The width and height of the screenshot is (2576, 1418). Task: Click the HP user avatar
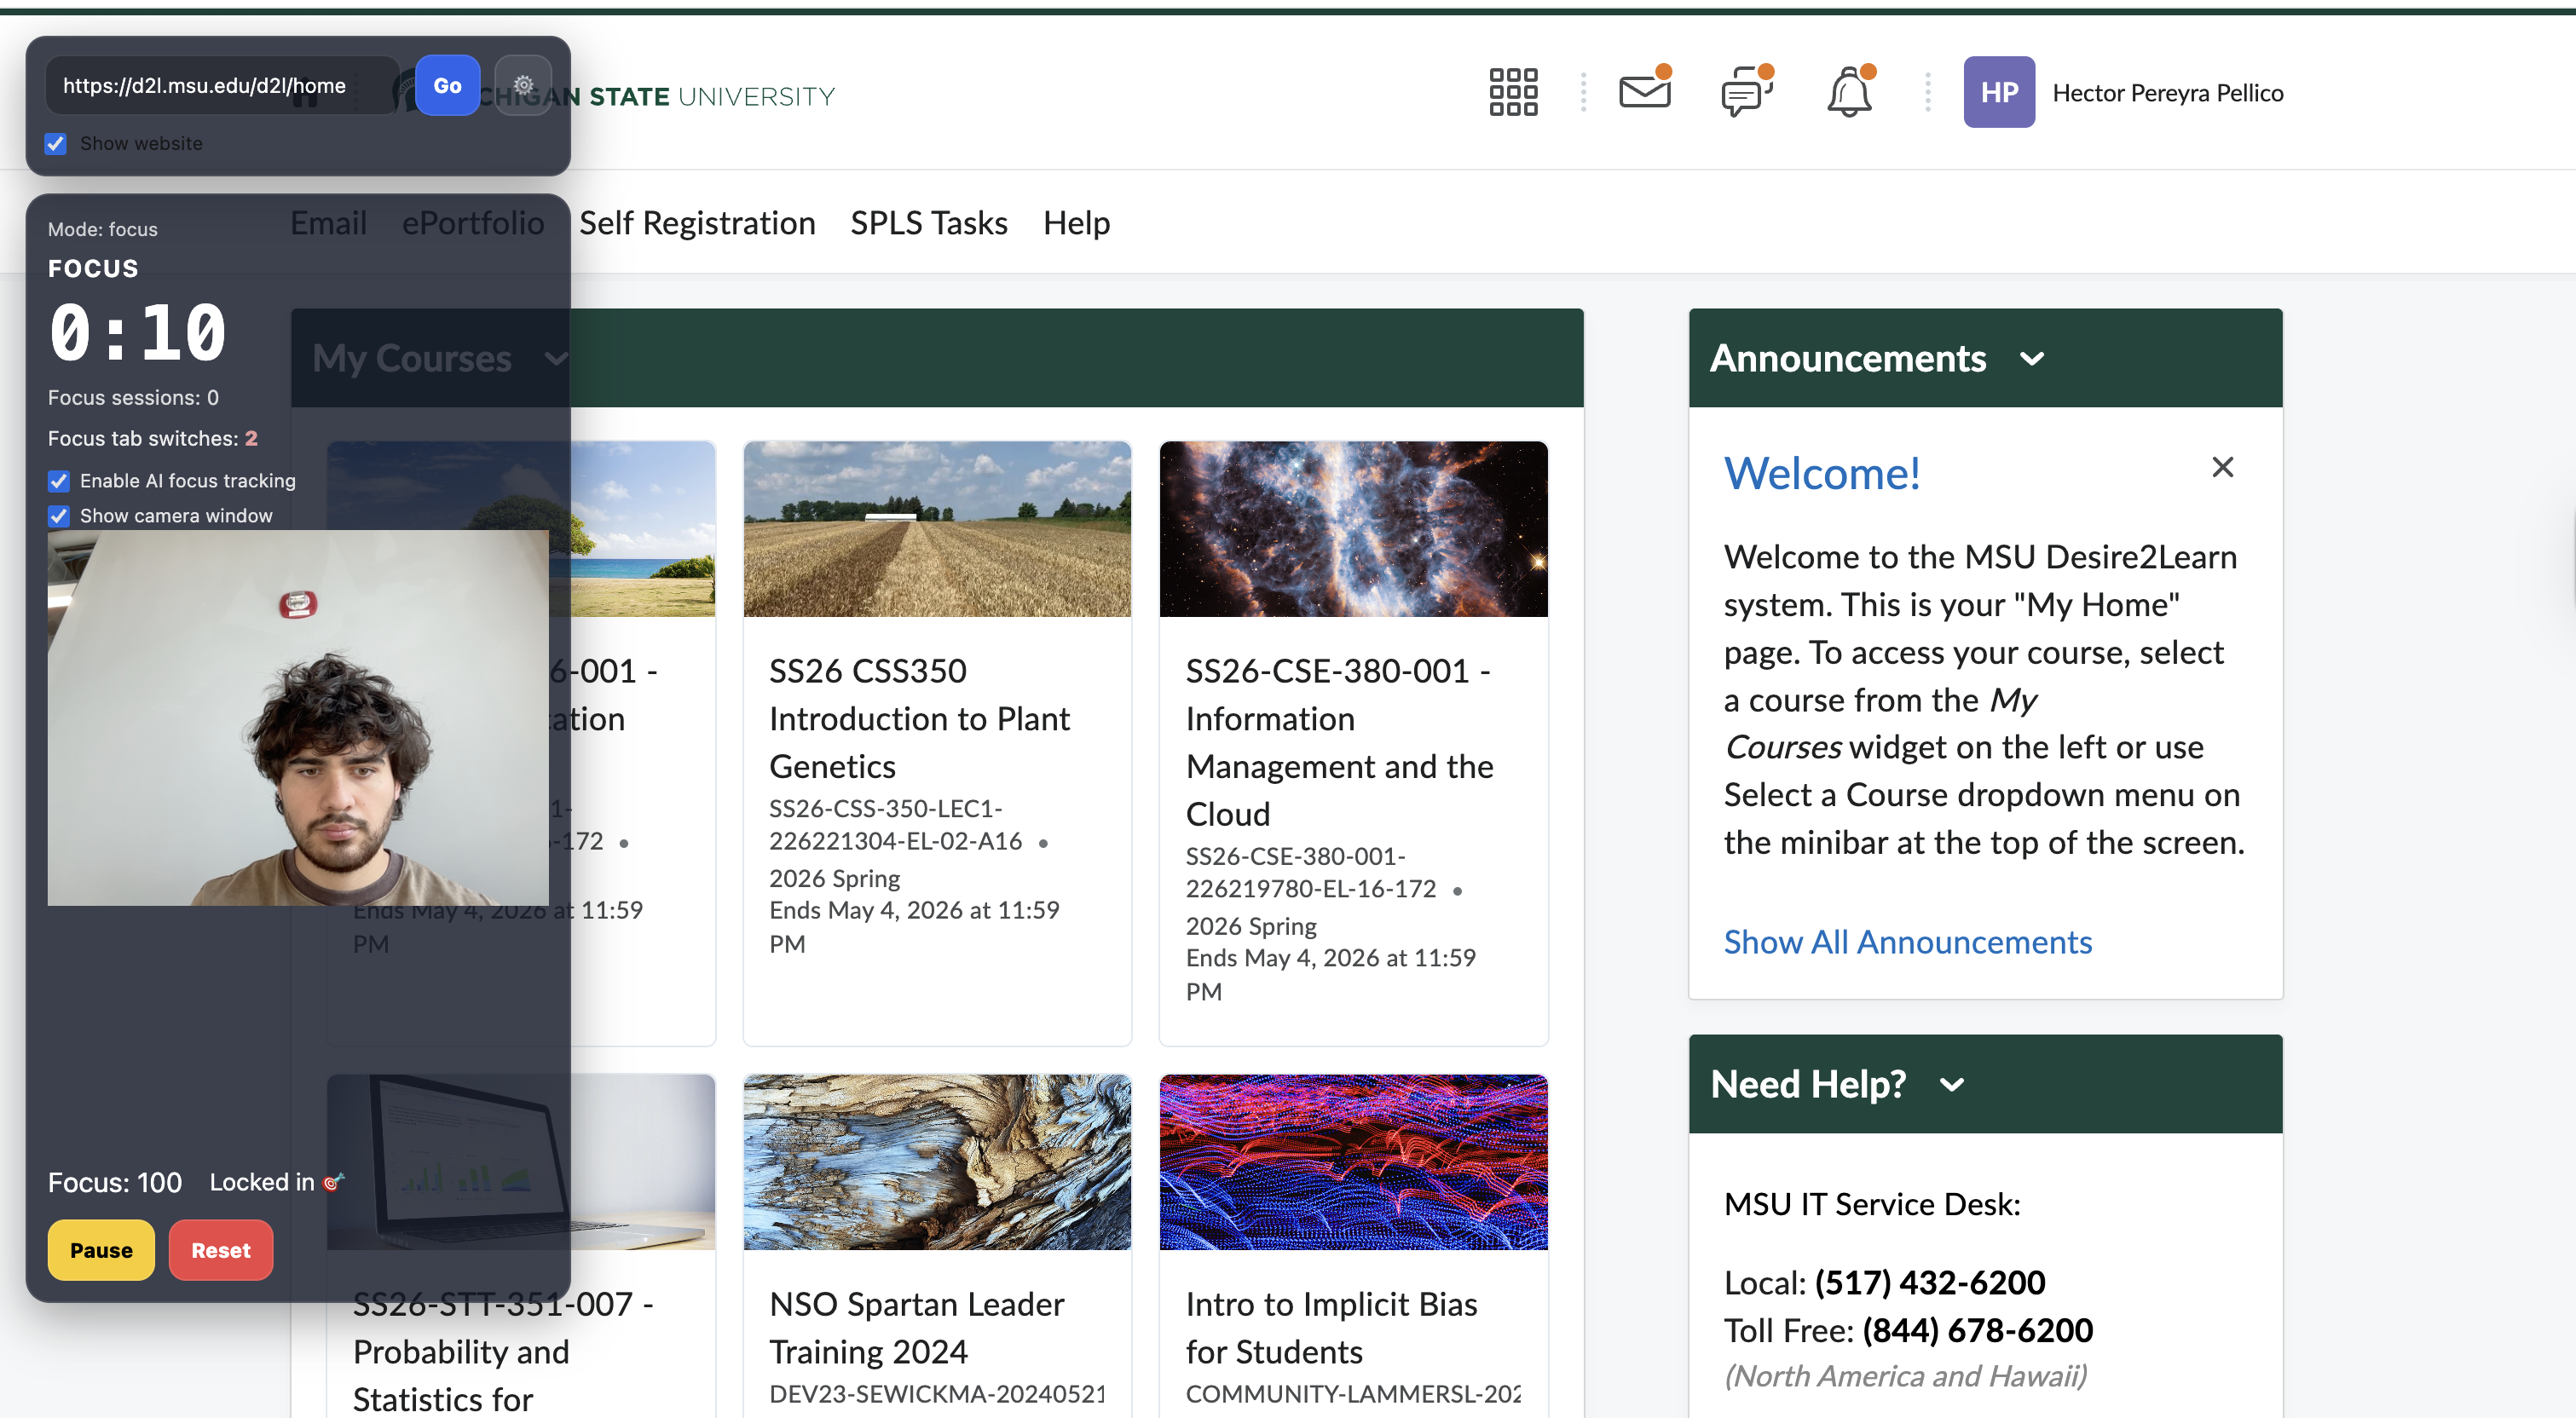[1998, 92]
